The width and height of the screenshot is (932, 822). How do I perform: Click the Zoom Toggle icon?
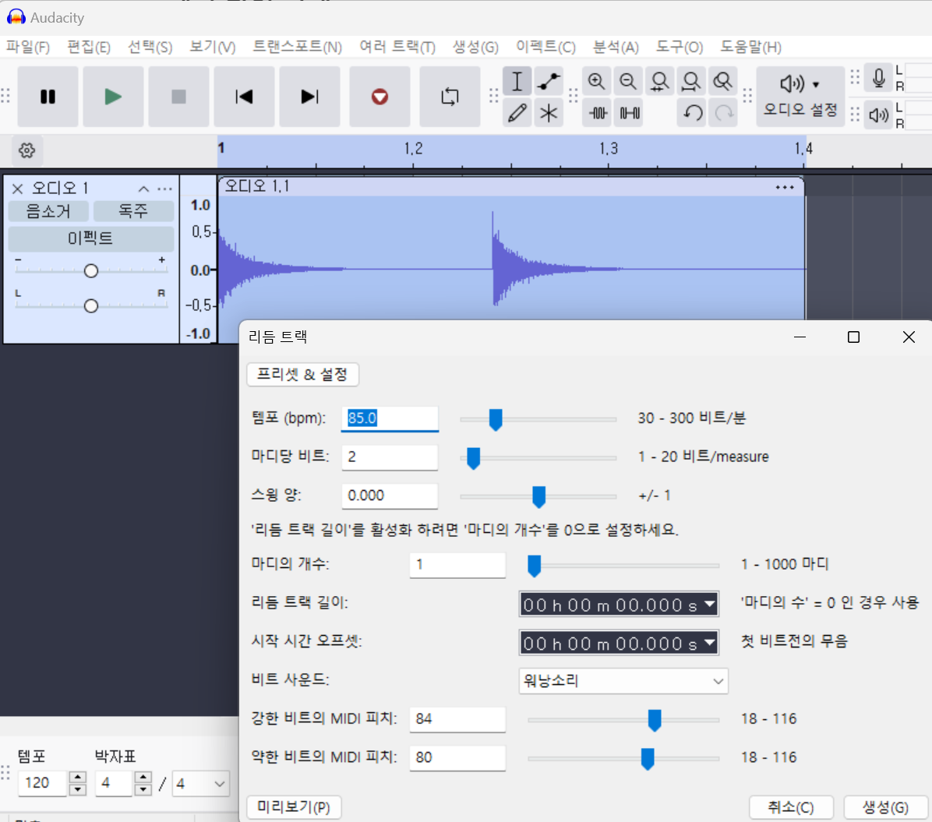722,81
